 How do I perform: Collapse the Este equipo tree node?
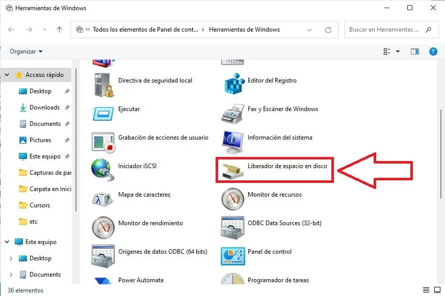coord(7,242)
